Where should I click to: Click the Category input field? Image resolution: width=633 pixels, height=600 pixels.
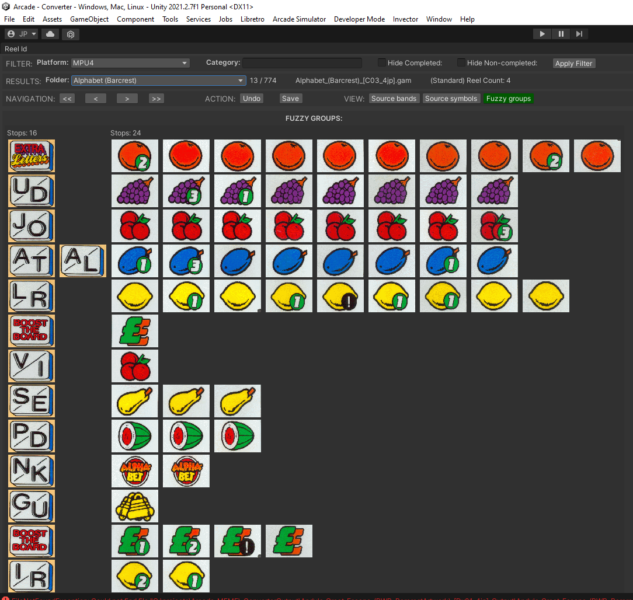[x=302, y=63]
